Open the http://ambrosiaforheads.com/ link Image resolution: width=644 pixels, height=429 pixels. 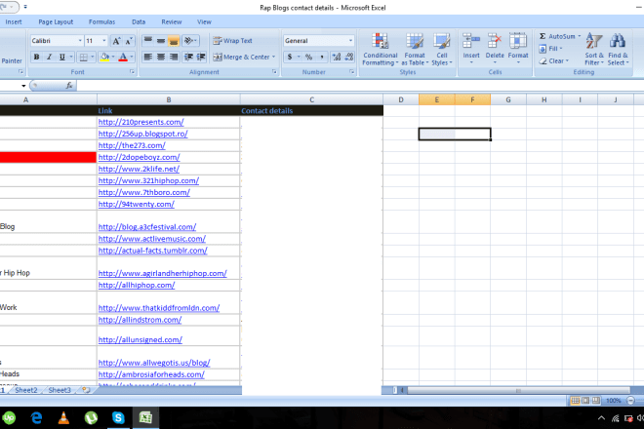151,374
